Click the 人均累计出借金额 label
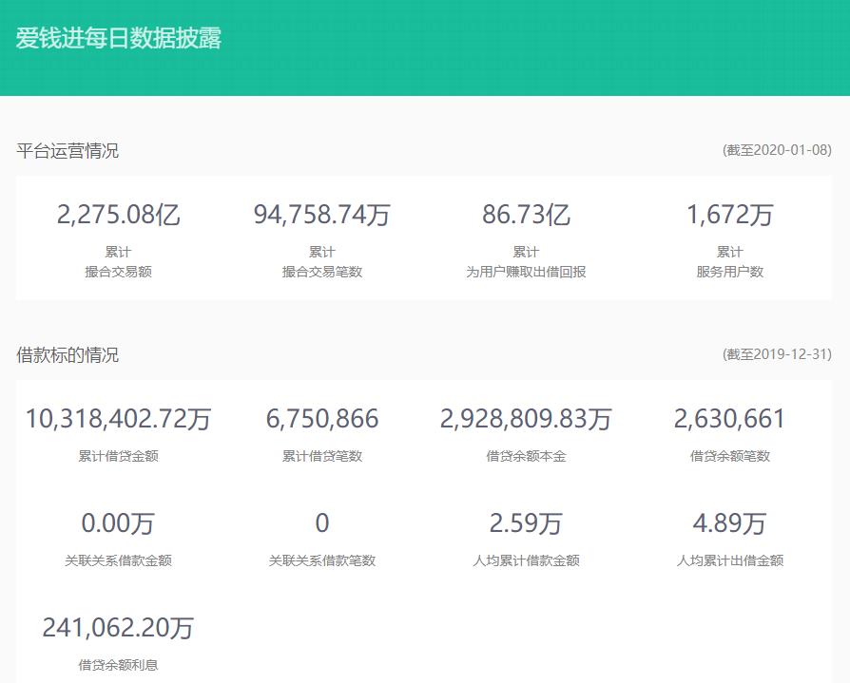The width and height of the screenshot is (850, 683). pos(729,560)
